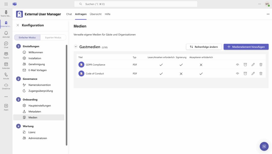Switch to the Übersicht tab
This screenshot has width=272, height=154.
[x=96, y=14]
